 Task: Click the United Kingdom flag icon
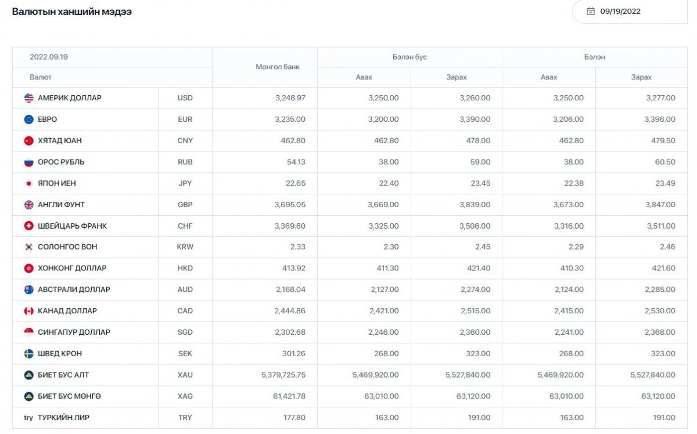(28, 205)
